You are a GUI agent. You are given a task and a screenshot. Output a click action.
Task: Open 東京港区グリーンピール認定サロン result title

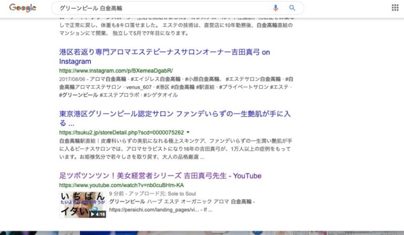[175, 119]
